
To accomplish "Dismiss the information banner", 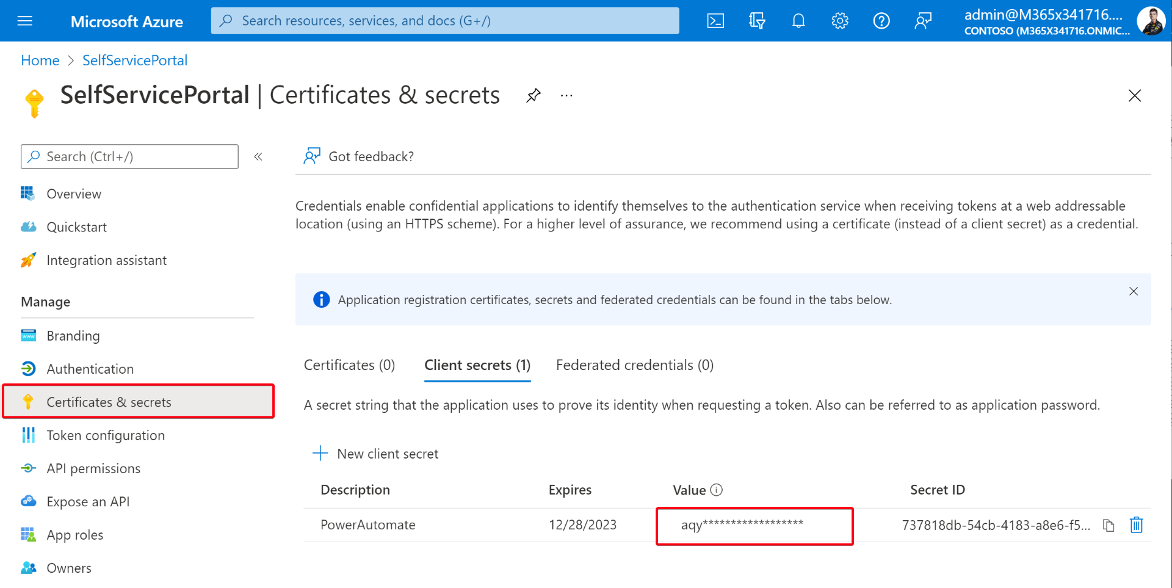I will click(1134, 291).
